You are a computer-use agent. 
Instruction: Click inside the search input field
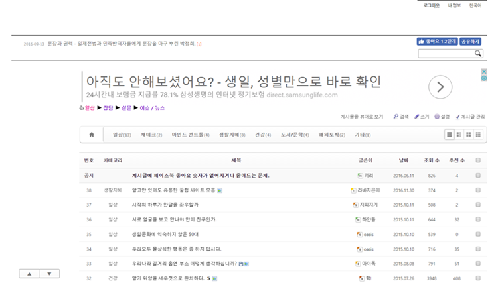[x=444, y=53]
